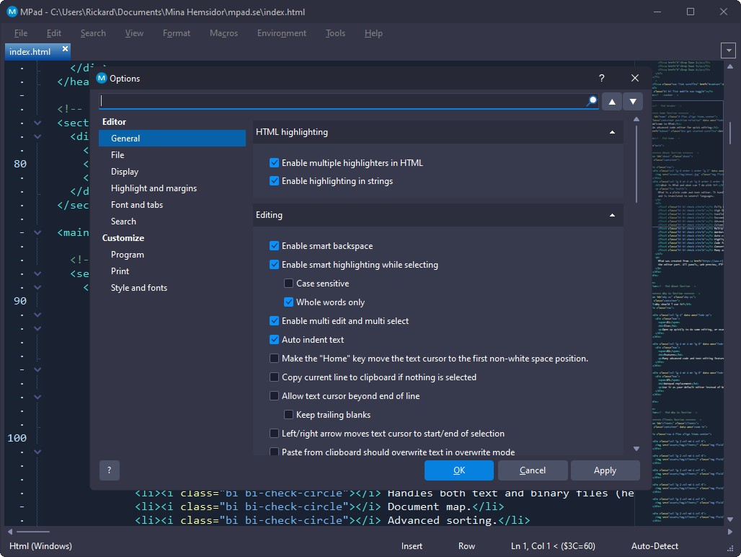This screenshot has height=557, width=741.
Task: Disable Enable multiple highlighters in HTML
Action: [x=274, y=163]
